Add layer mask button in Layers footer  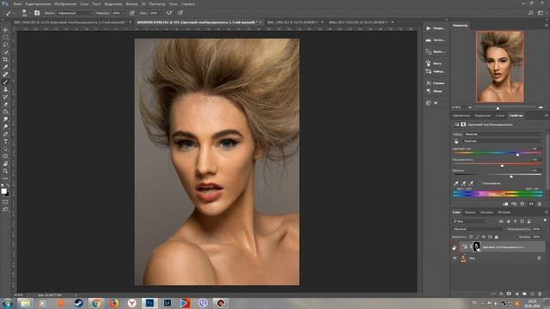pos(509,294)
